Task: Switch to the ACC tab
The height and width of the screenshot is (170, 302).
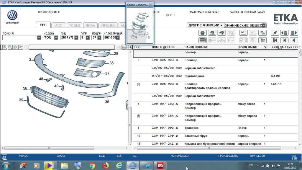Action: 59,25
